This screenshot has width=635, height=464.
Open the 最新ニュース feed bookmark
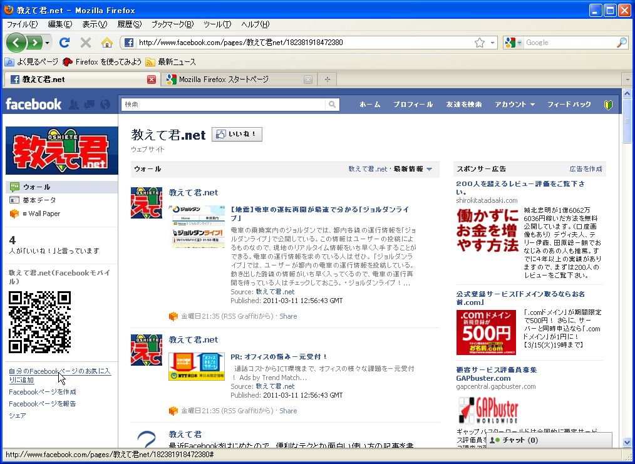[170, 62]
